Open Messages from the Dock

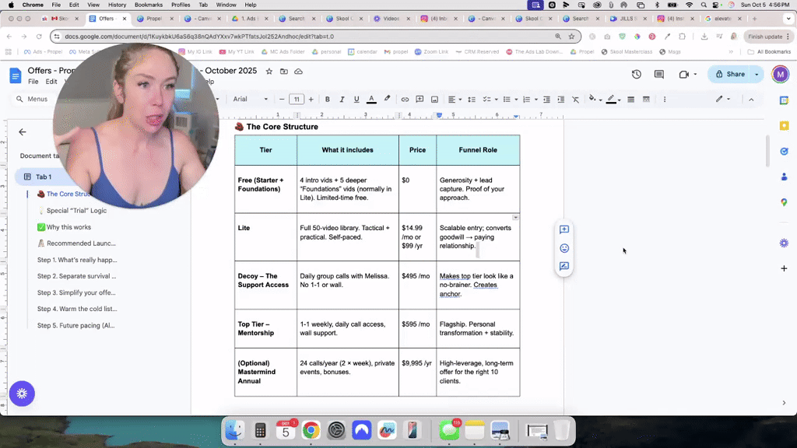point(449,430)
